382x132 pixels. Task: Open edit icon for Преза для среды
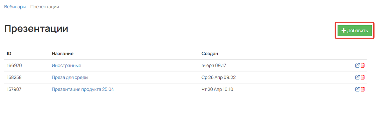pos(357,77)
